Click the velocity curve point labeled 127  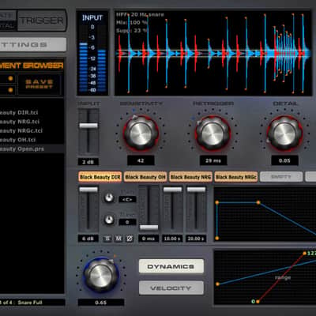point(305,254)
